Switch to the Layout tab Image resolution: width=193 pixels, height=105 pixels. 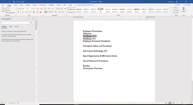[34, 5]
